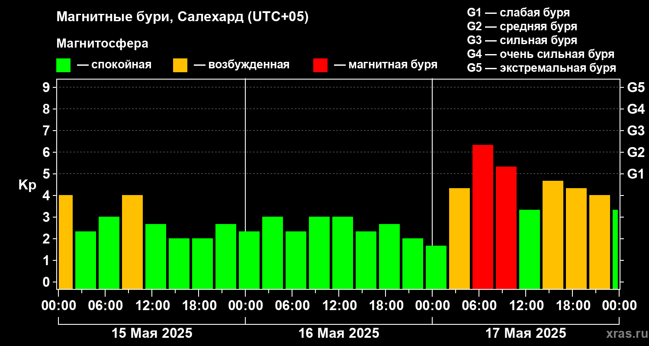649x346 pixels.
Task: Click the red "магнитная буря" legend swatch
Action: (x=321, y=65)
